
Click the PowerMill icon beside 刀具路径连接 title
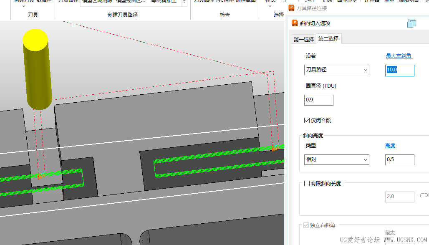pos(291,8)
